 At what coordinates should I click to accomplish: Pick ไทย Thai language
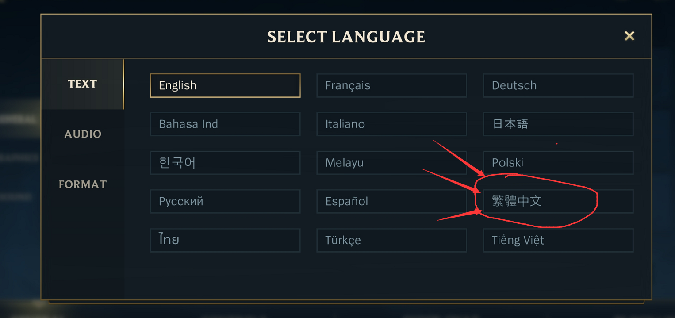coord(225,240)
